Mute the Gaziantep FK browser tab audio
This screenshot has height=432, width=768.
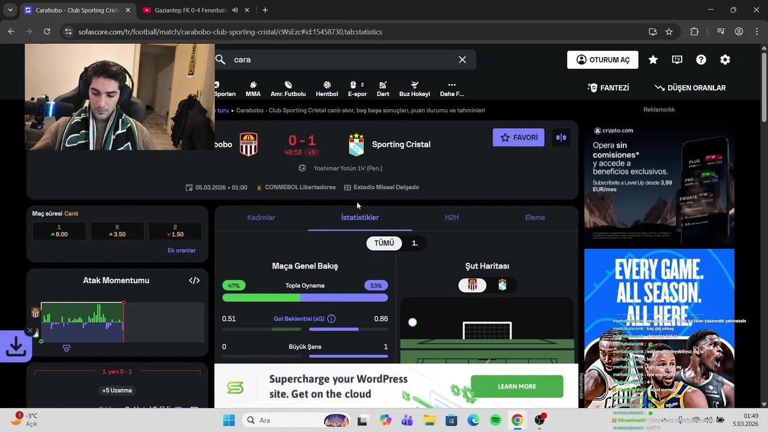(x=235, y=10)
